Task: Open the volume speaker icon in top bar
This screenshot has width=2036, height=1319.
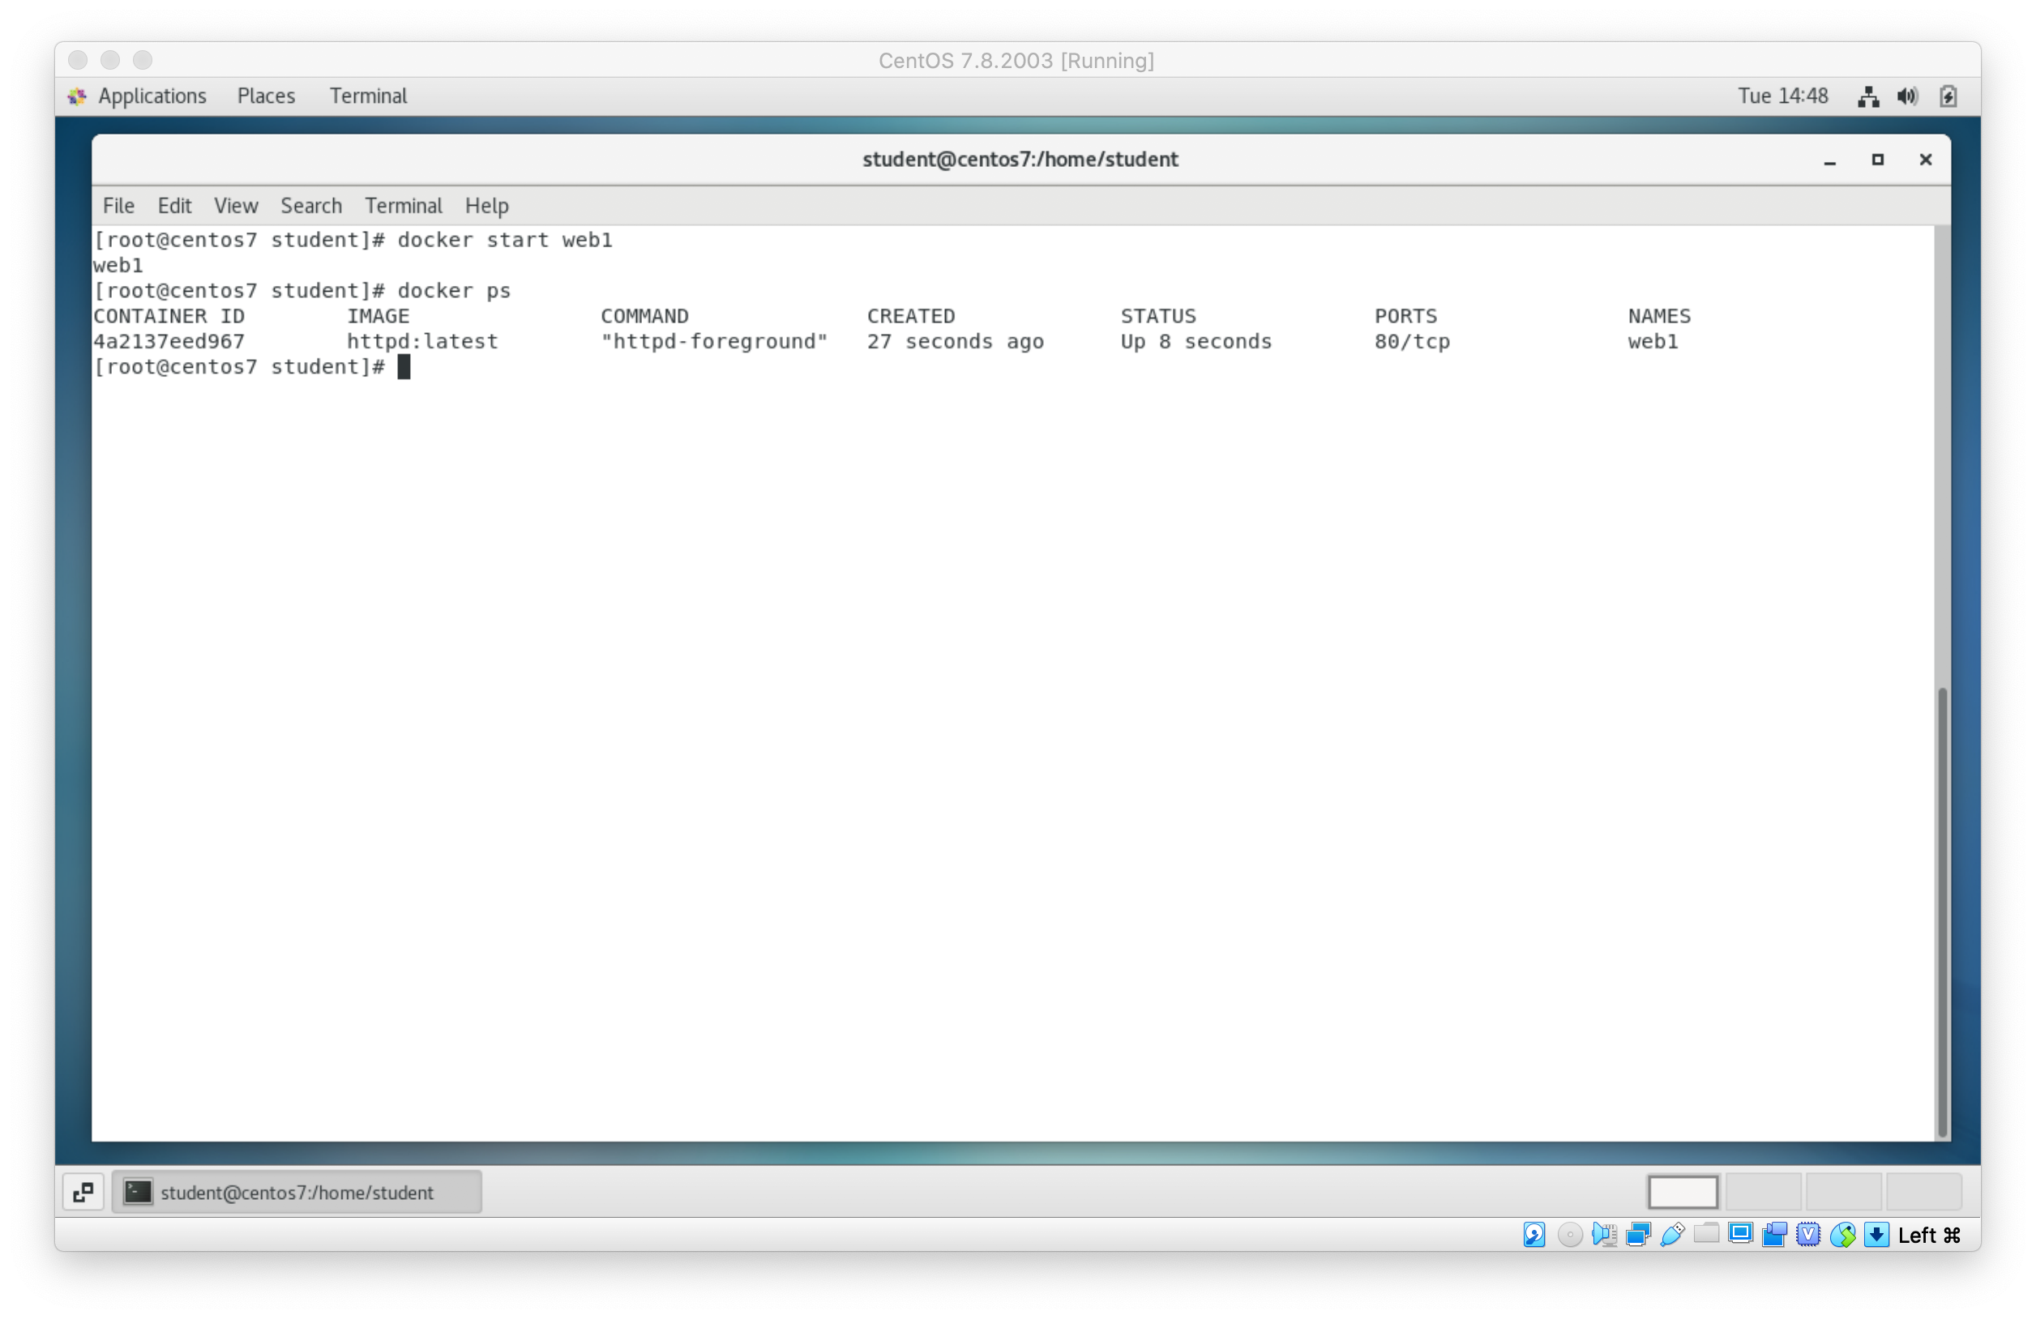Action: pos(1907,96)
